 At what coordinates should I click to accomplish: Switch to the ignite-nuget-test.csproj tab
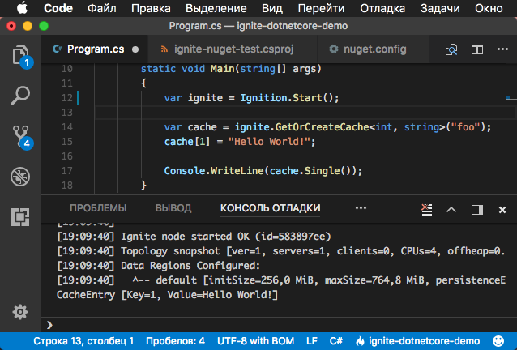233,49
